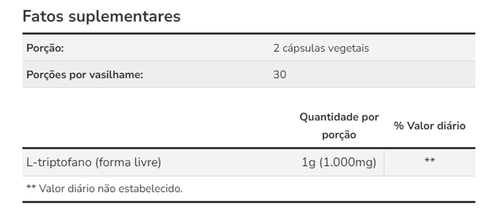
Task: Click "(forma livre)" beside L-triptofano
Action: 128,162
